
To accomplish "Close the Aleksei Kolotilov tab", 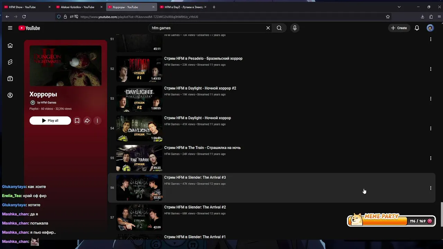I will point(101,7).
